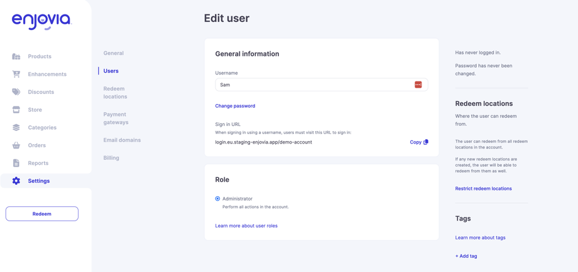This screenshot has height=272, width=578.
Task: Click the Discounts tags icon
Action: 16,92
